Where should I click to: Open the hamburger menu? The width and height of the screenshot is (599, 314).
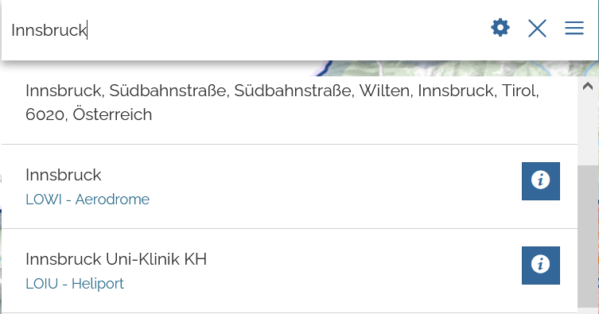pyautogui.click(x=574, y=29)
